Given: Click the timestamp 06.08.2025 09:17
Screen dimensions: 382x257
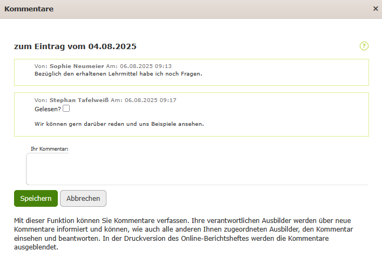Looking at the screenshot, I should [151, 100].
